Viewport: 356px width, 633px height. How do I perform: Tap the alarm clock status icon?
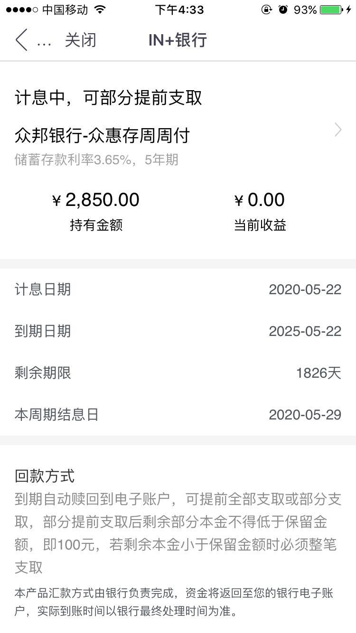tap(283, 9)
